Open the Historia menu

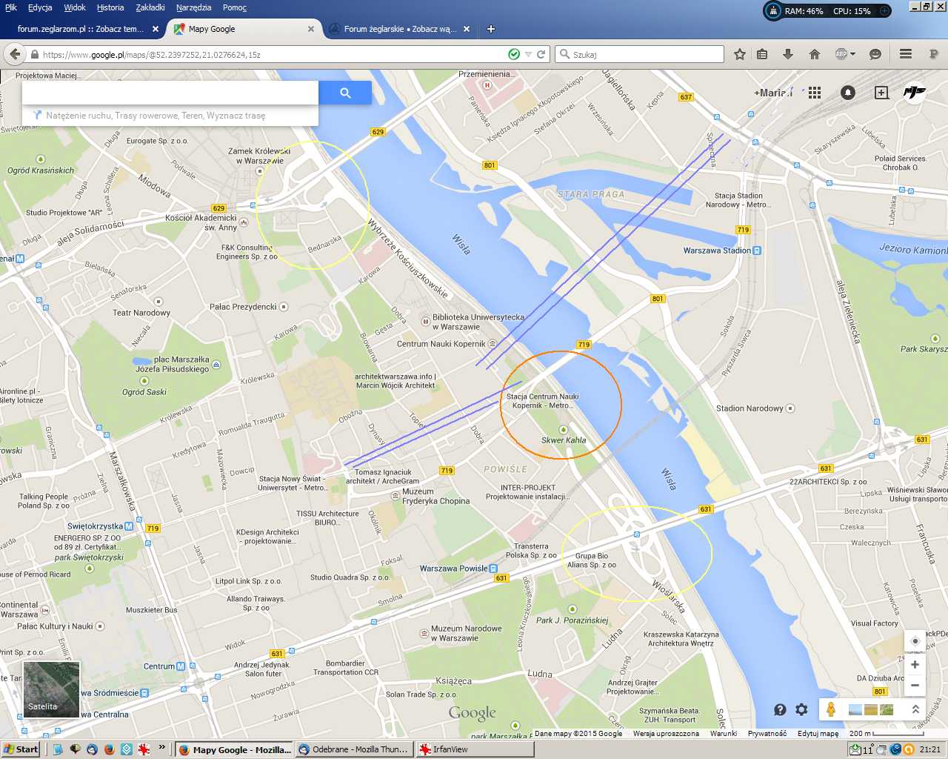(110, 7)
